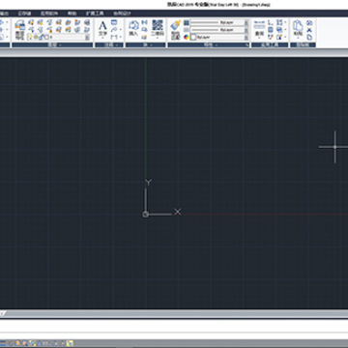Viewport: 348px width, 348px height.
Task: Click the Match Properties brush icon
Action: click(175, 25)
